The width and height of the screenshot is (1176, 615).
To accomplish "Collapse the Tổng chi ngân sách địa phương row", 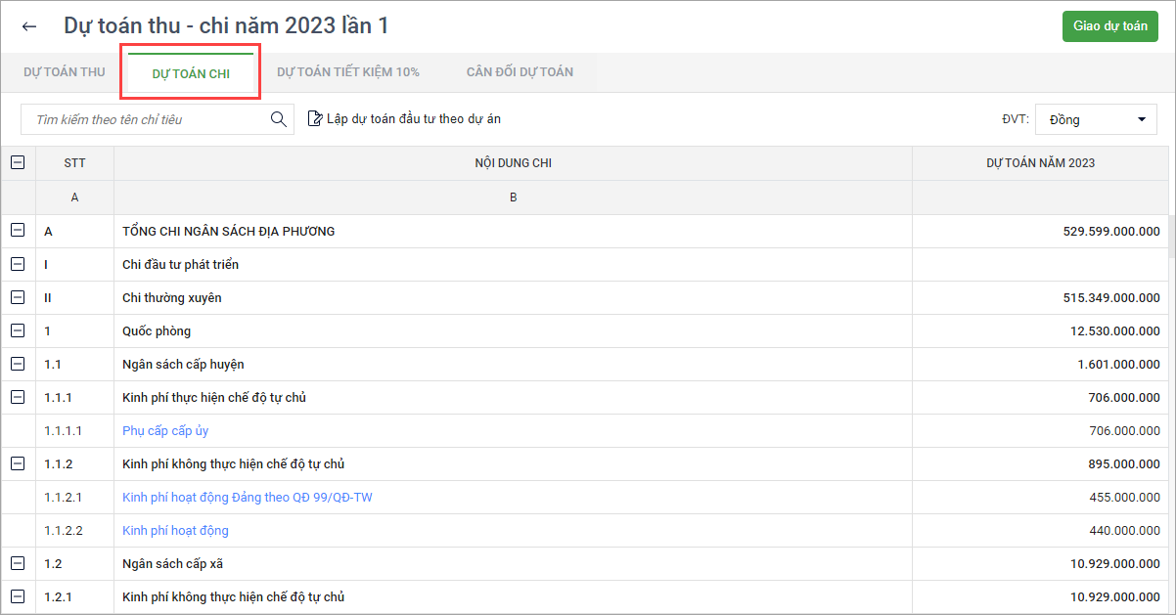I will point(18,231).
